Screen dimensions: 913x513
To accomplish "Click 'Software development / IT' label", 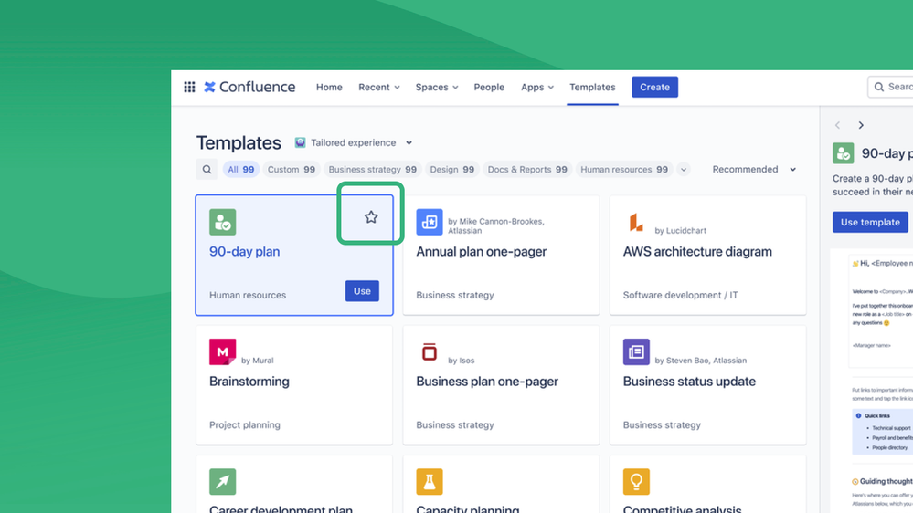I will (680, 295).
